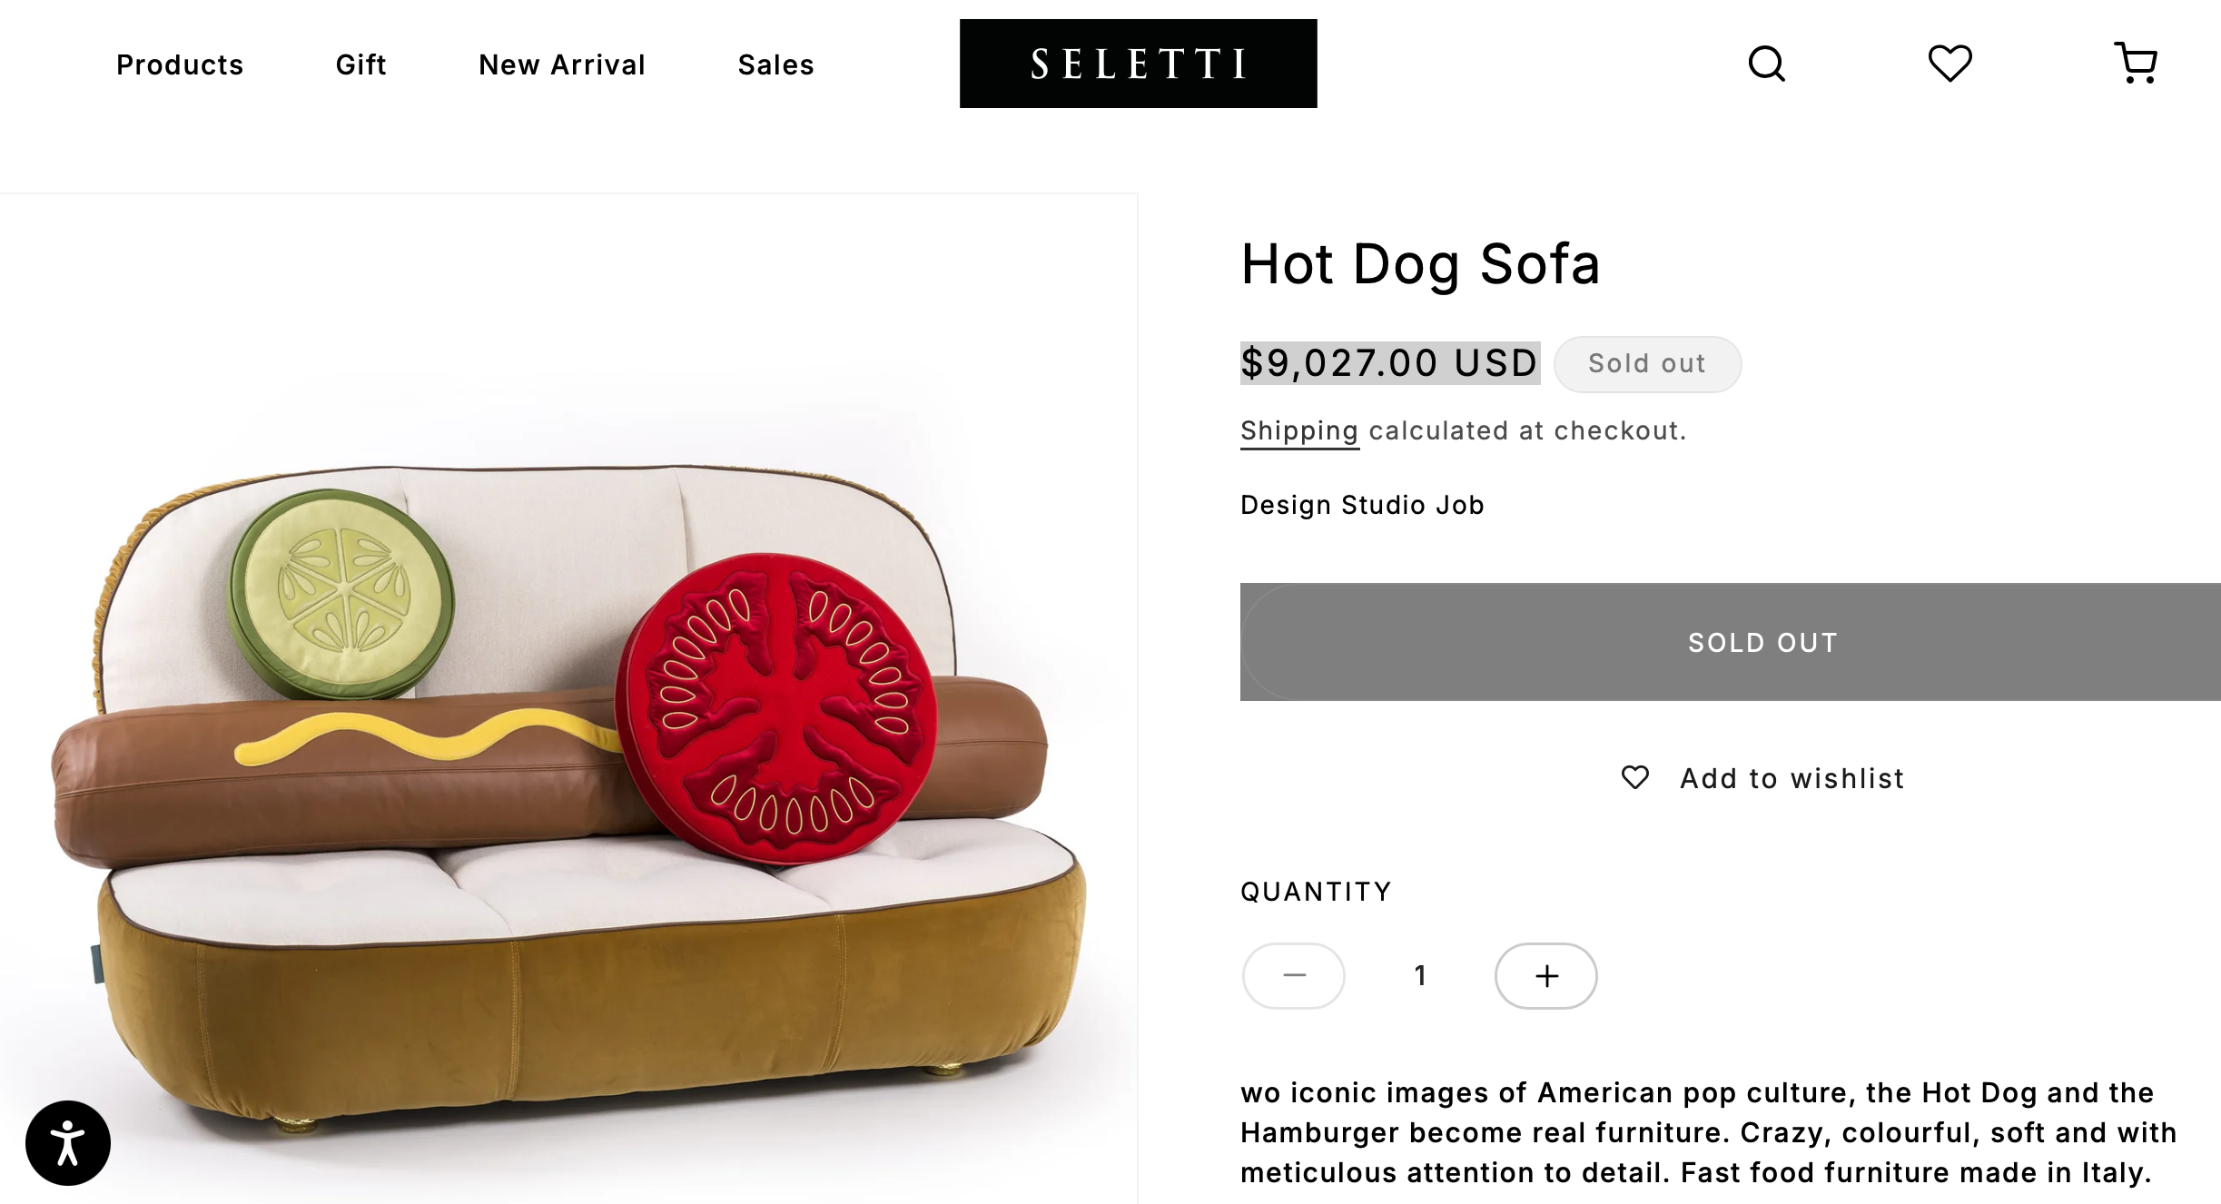The height and width of the screenshot is (1204, 2221).
Task: Select the Sales menu item
Action: tap(775, 64)
